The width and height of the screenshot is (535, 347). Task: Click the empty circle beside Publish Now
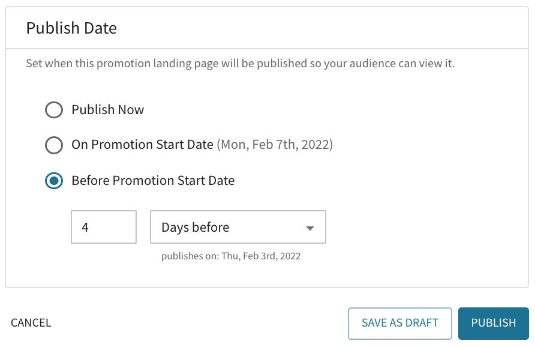54,110
